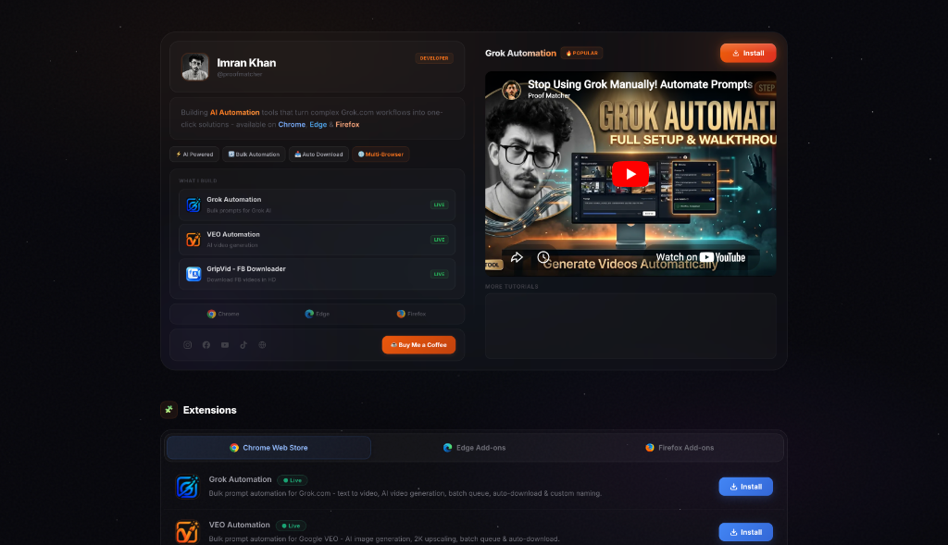Viewport: 948px width, 545px height.
Task: Switch to the Firefox Add-ons tab
Action: click(680, 448)
